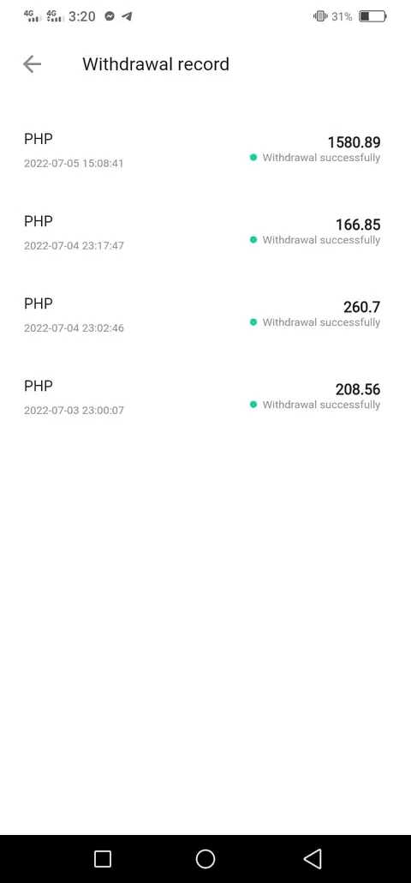Viewport: 411px width, 883px height.
Task: Select the 2022-07-05 15:08:41 timestamp
Action: [x=74, y=163]
